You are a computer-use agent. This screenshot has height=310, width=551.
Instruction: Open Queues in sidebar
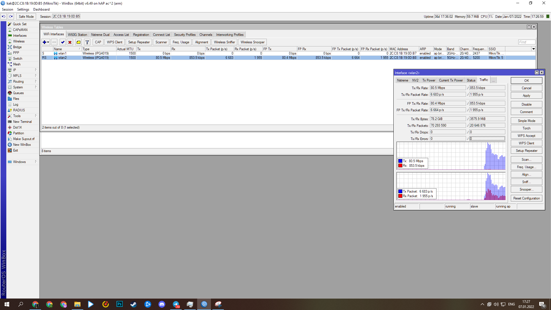(18, 93)
